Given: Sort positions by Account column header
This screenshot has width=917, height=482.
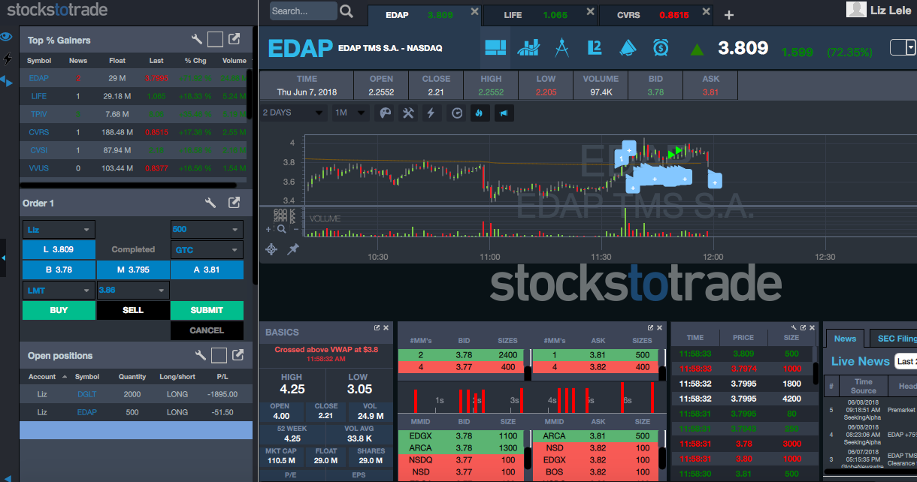Looking at the screenshot, I should tap(42, 377).
